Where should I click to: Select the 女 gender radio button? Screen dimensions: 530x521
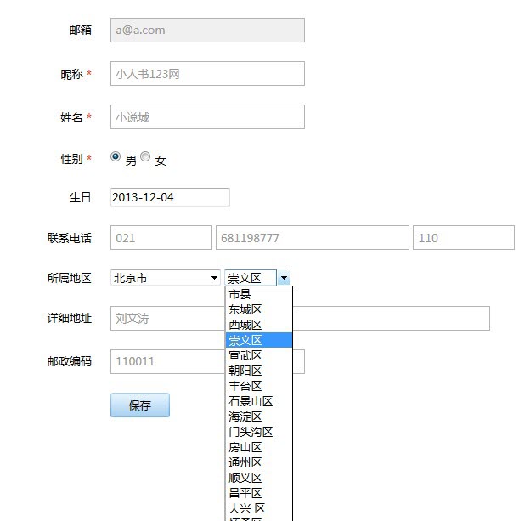click(145, 156)
